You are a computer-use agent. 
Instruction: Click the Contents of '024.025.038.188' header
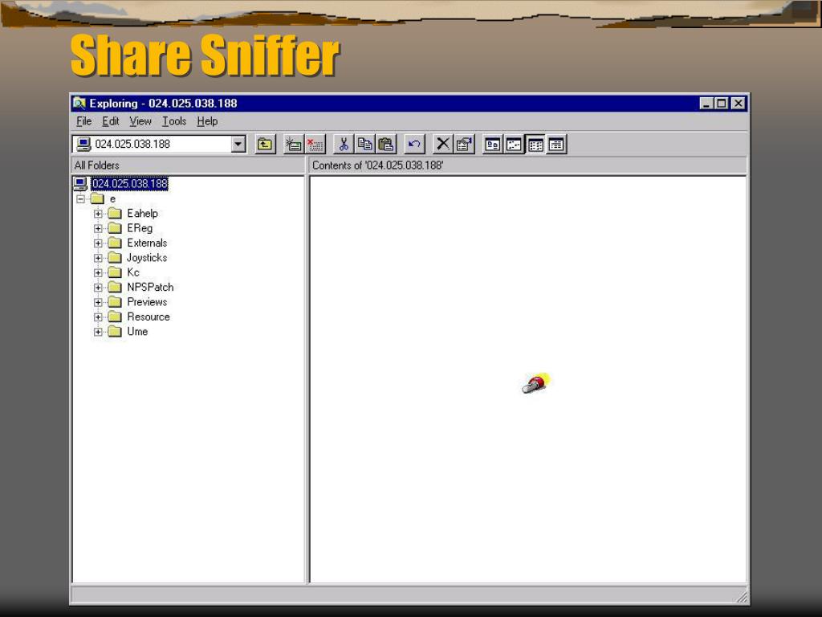click(528, 165)
